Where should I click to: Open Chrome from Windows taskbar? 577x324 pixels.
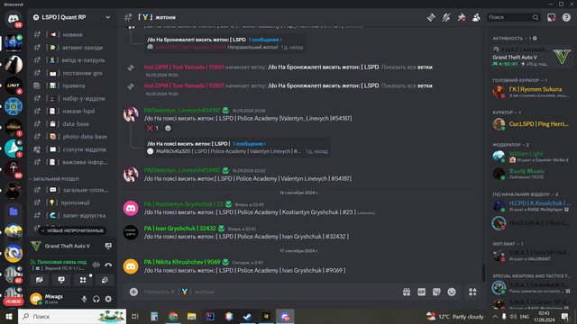173,316
